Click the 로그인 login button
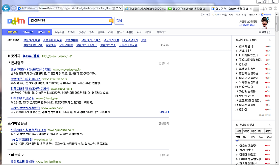Screen dimensions: 279x165 206,15
